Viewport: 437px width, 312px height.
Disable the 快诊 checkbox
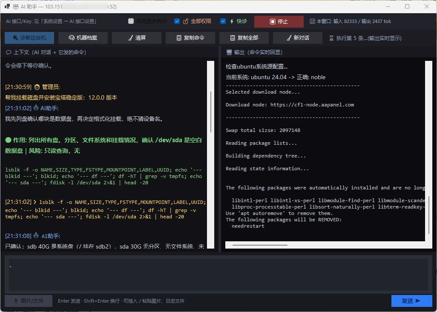pyautogui.click(x=223, y=21)
